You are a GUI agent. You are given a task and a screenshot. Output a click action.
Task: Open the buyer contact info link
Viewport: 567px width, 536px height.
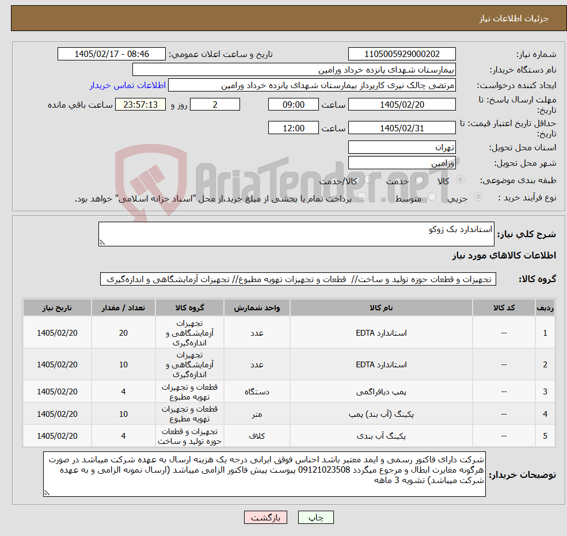point(128,85)
